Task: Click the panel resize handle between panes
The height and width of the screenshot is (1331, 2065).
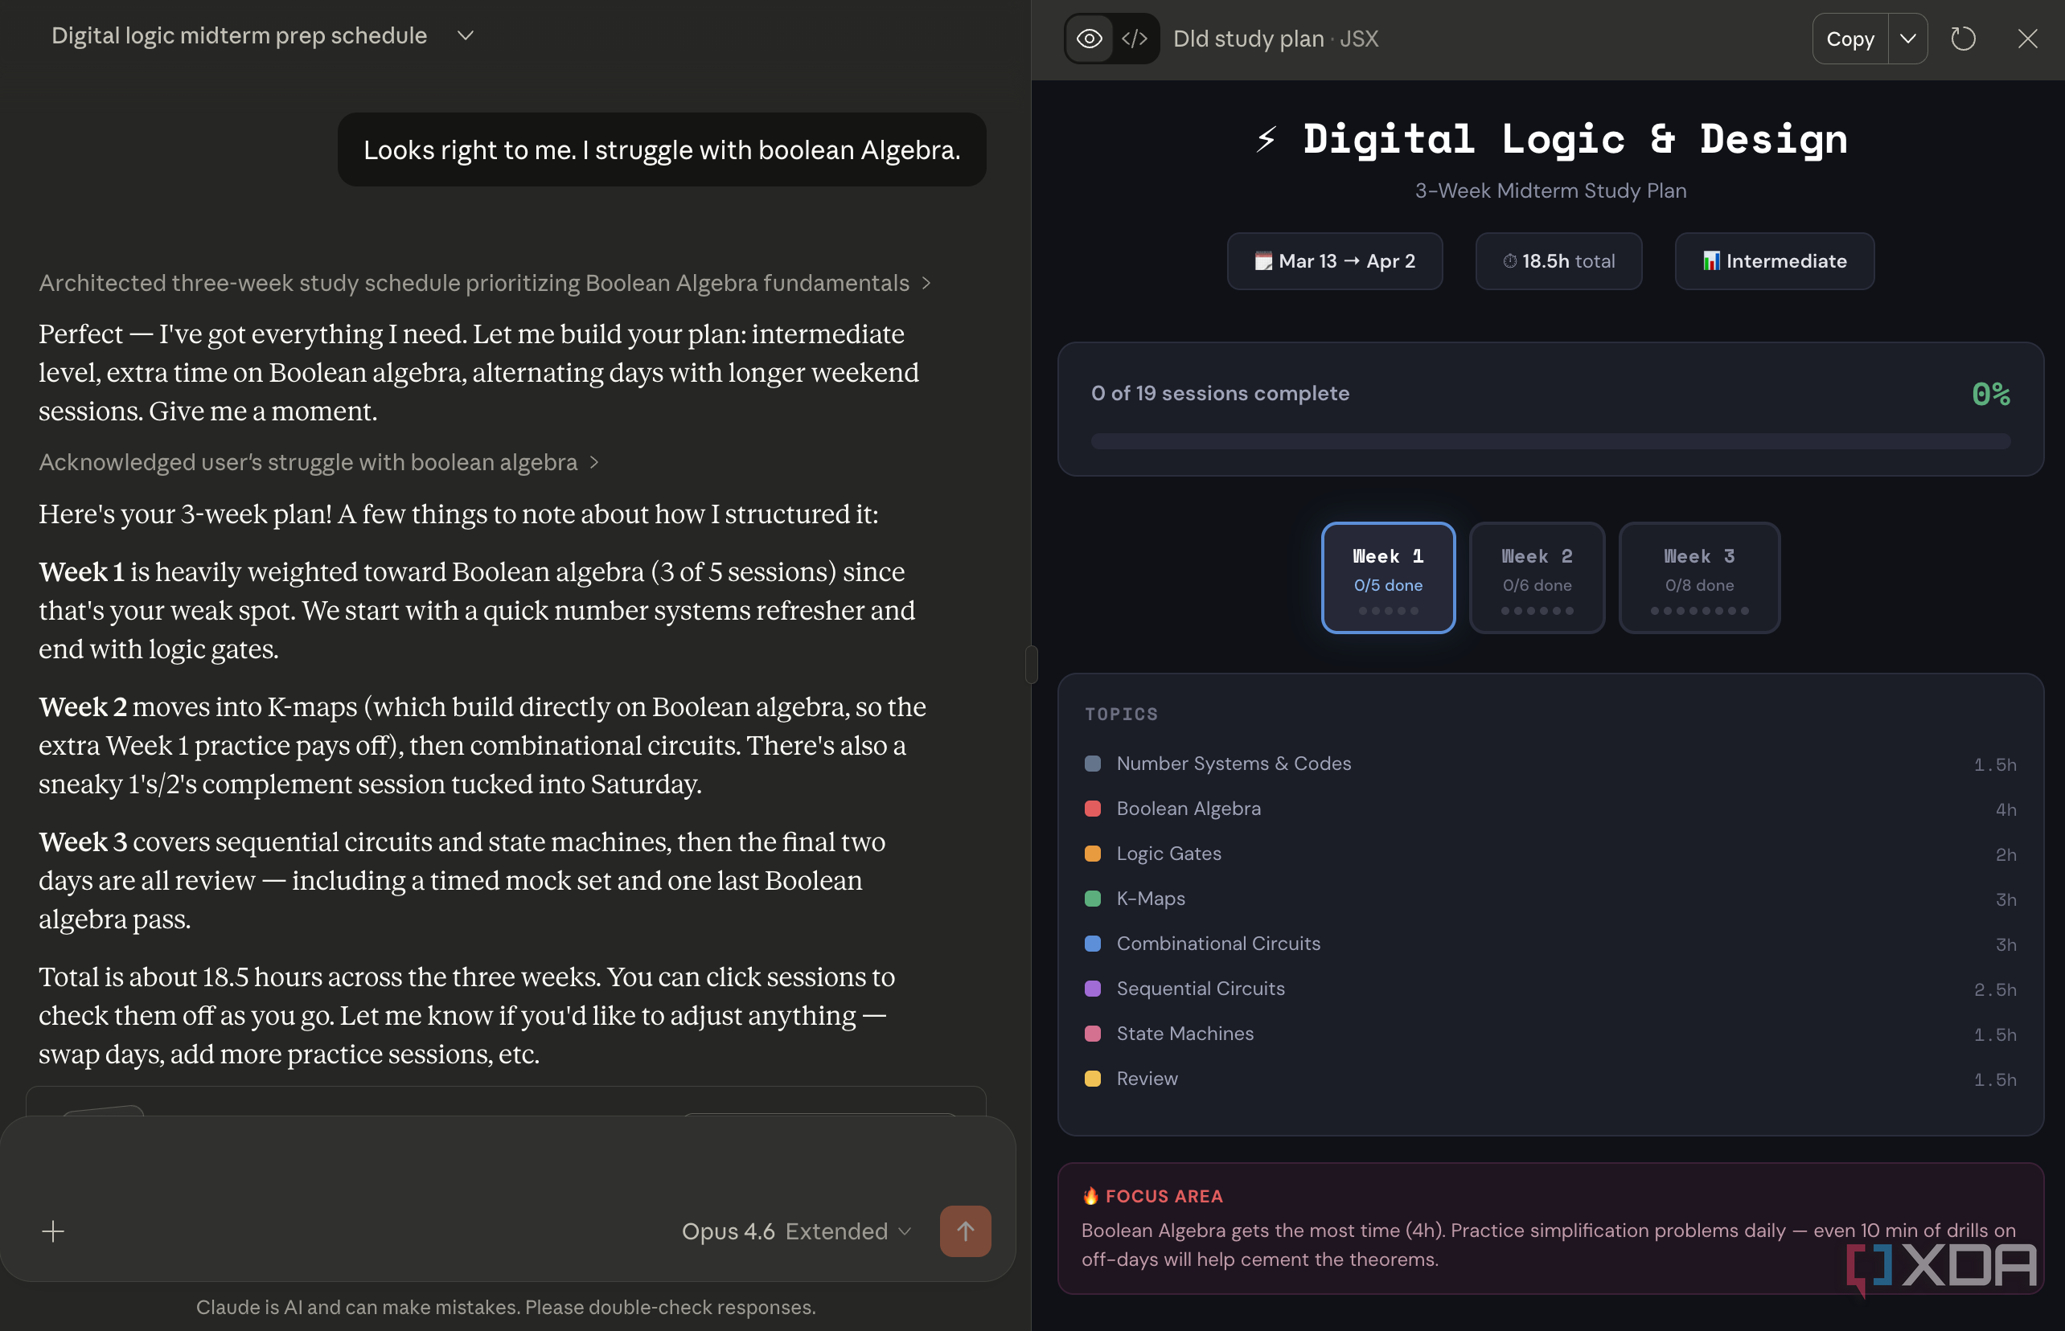Action: coord(1031,664)
